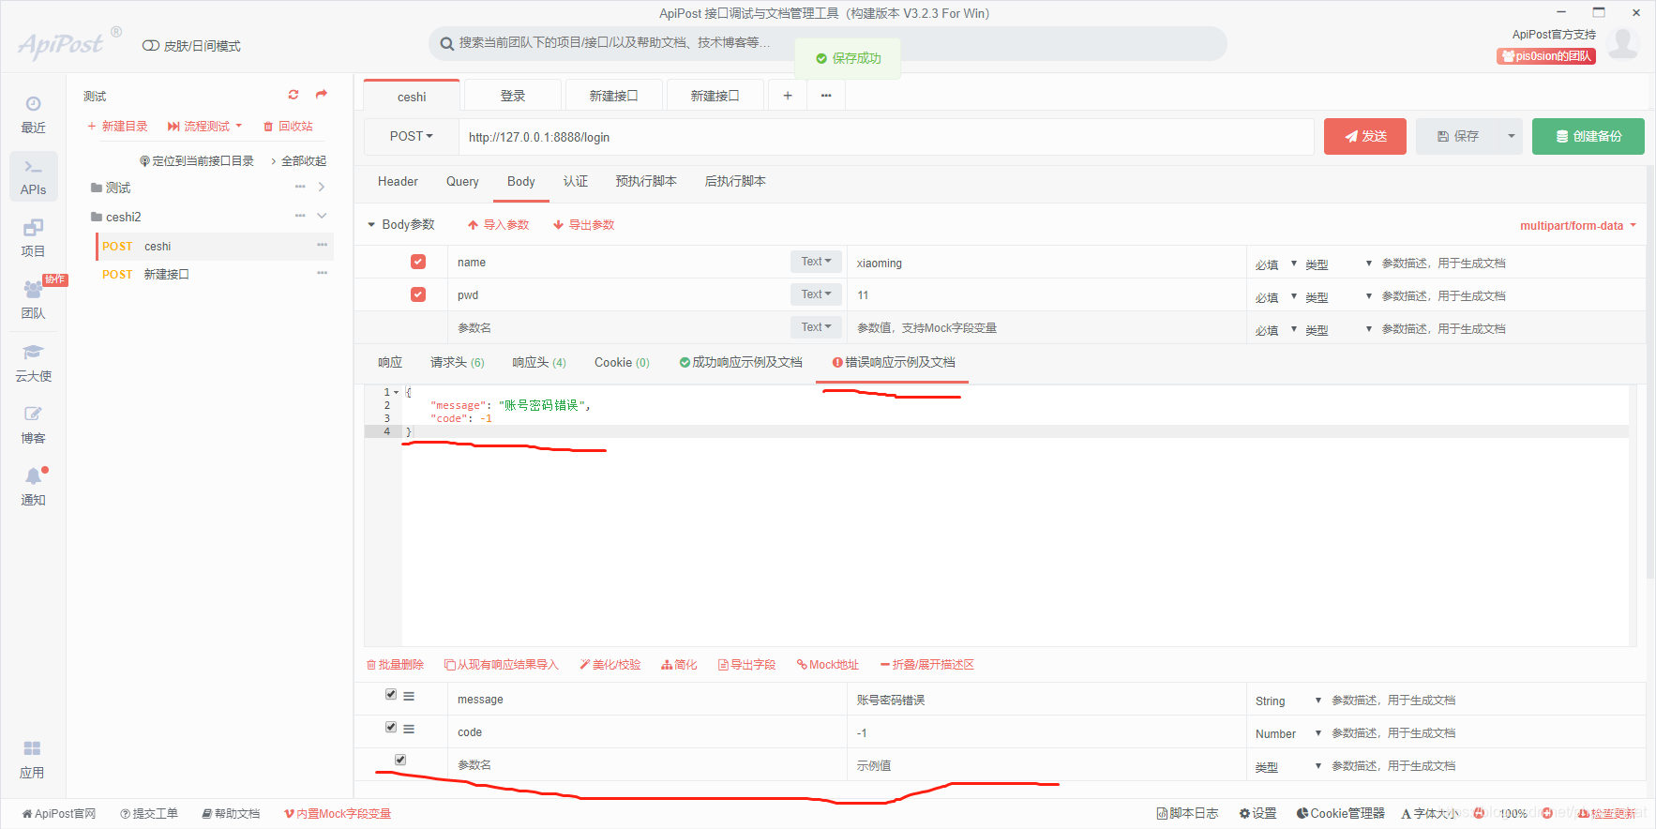Image resolution: width=1656 pixels, height=829 pixels.
Task: Open the 回收站 recycle bin
Action: 288,127
